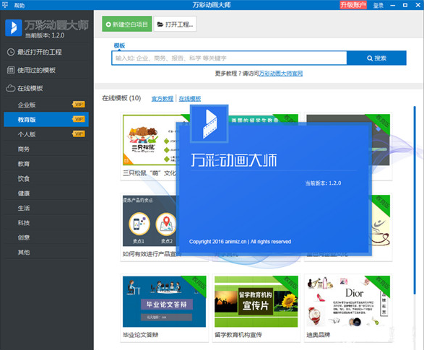
Task: Click the 万彩动画大师 logo icon in sidebar
Action: 13,28
